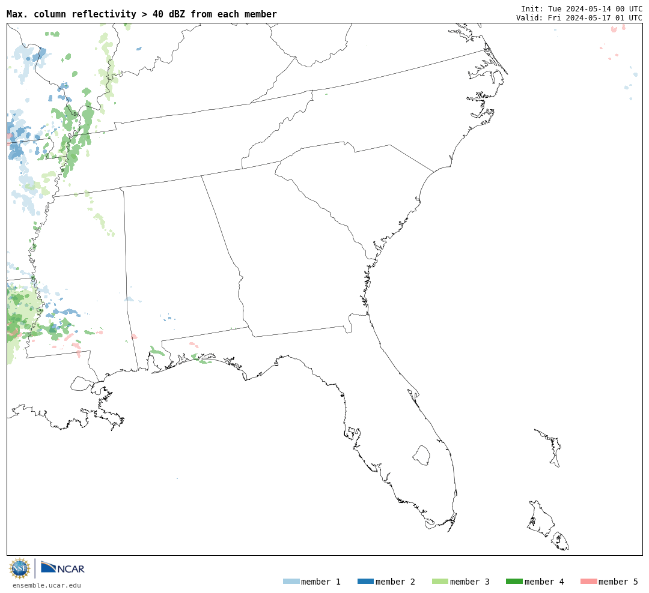
Task: Click the member 2 dark blue swatch
Action: [365, 582]
